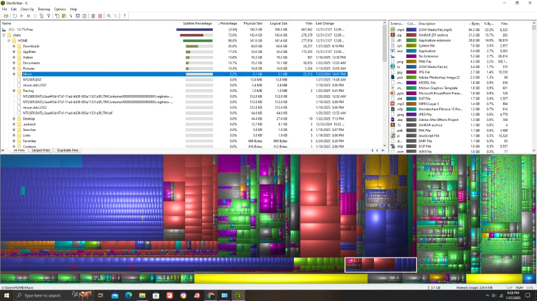This screenshot has height=301, width=537.
Task: Click the Refresh Selected toolbar icon
Action: (42, 16)
